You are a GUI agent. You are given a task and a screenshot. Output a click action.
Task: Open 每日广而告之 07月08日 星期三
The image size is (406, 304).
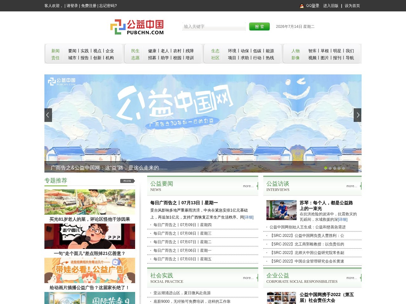point(182,233)
